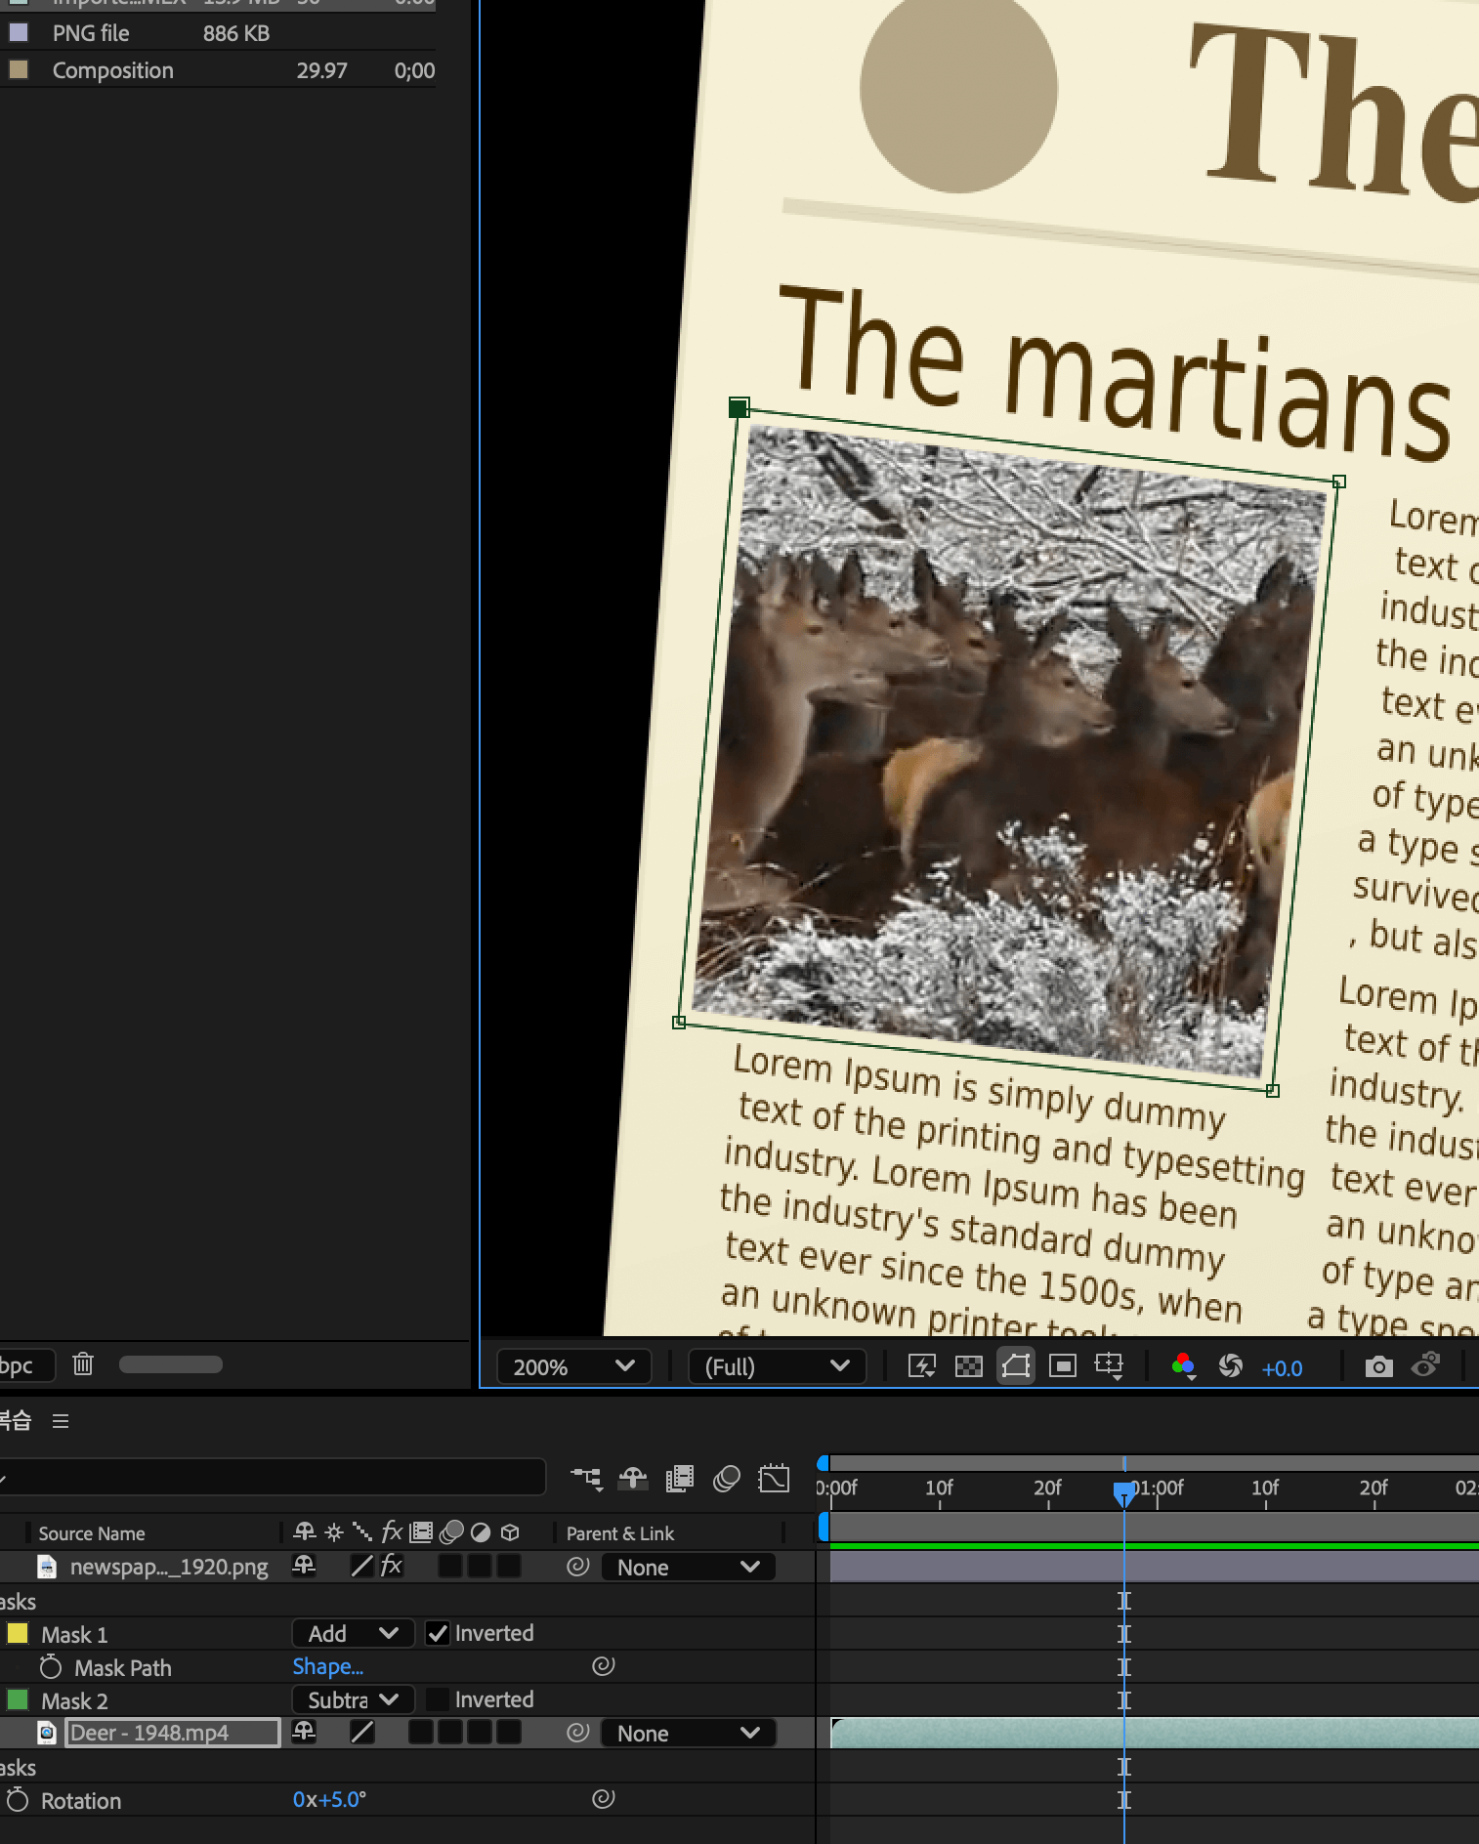Open Fast Previews options in viewer
The height and width of the screenshot is (1844, 1479).
pos(922,1366)
